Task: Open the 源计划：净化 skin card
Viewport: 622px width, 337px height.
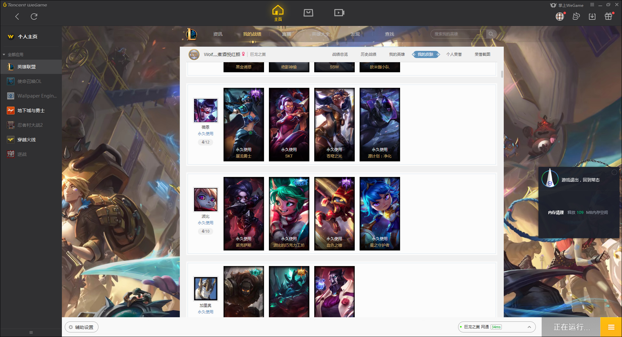Action: point(380,124)
